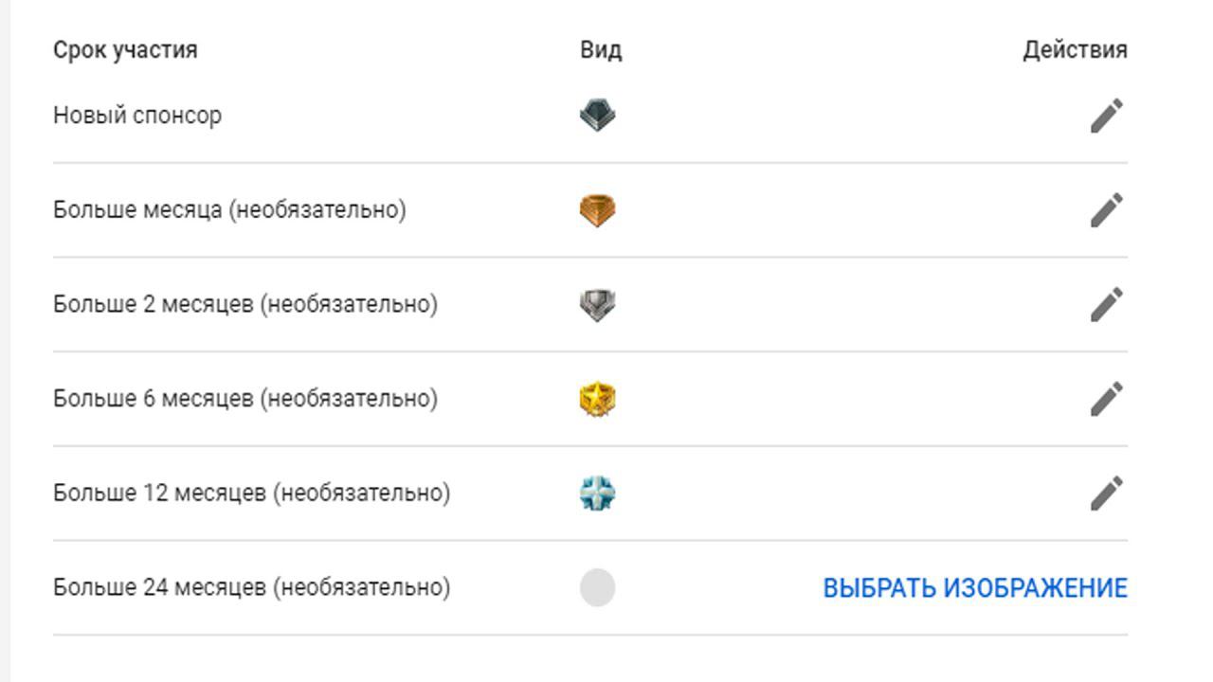Click the Больше 12 месяцев (необязательно) label
Image resolution: width=1213 pixels, height=682 pixels.
point(251,494)
